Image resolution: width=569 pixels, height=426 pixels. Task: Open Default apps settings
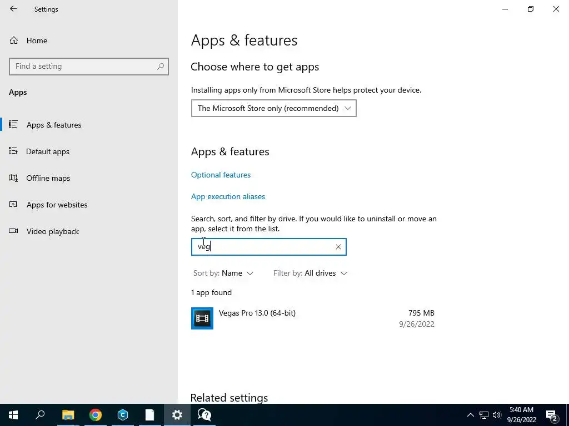48,151
